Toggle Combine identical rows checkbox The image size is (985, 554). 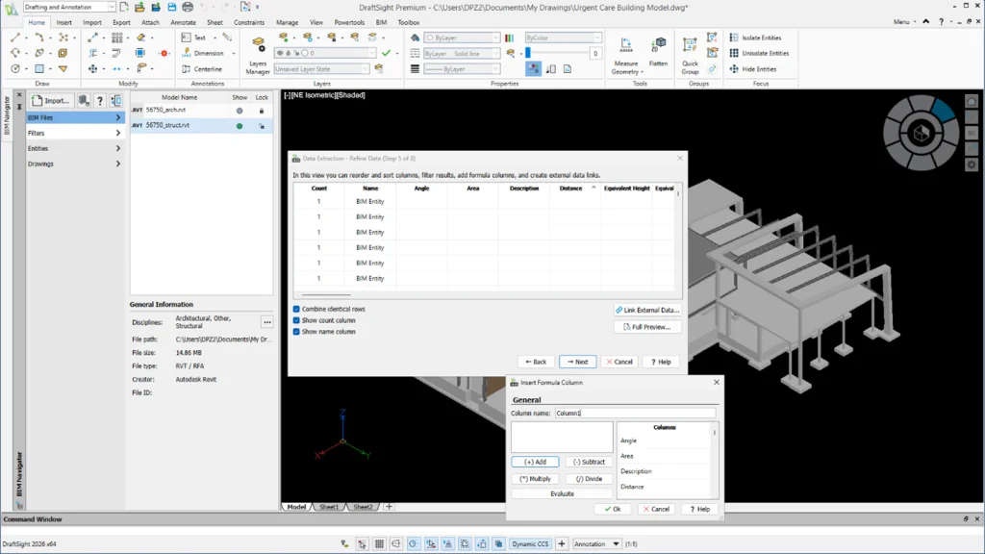coord(297,309)
